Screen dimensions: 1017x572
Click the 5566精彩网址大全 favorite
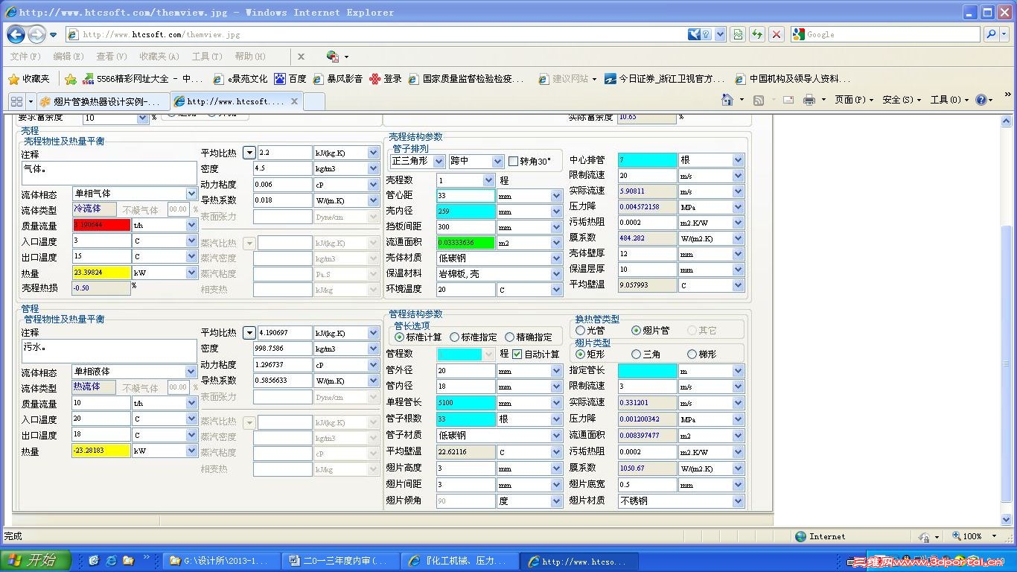coord(142,78)
